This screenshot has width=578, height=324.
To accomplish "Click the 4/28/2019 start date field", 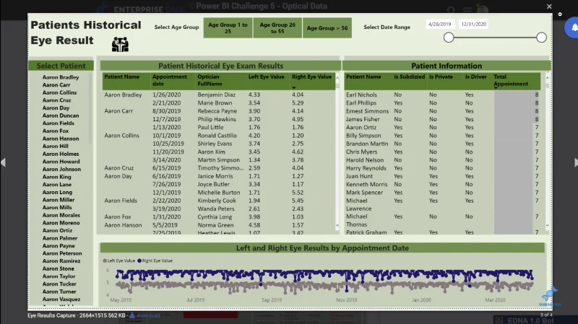I will (440, 25).
